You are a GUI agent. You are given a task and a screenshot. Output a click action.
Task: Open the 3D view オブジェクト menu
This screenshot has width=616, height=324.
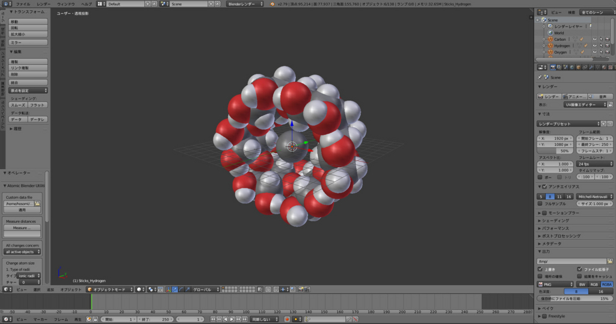[70, 290]
